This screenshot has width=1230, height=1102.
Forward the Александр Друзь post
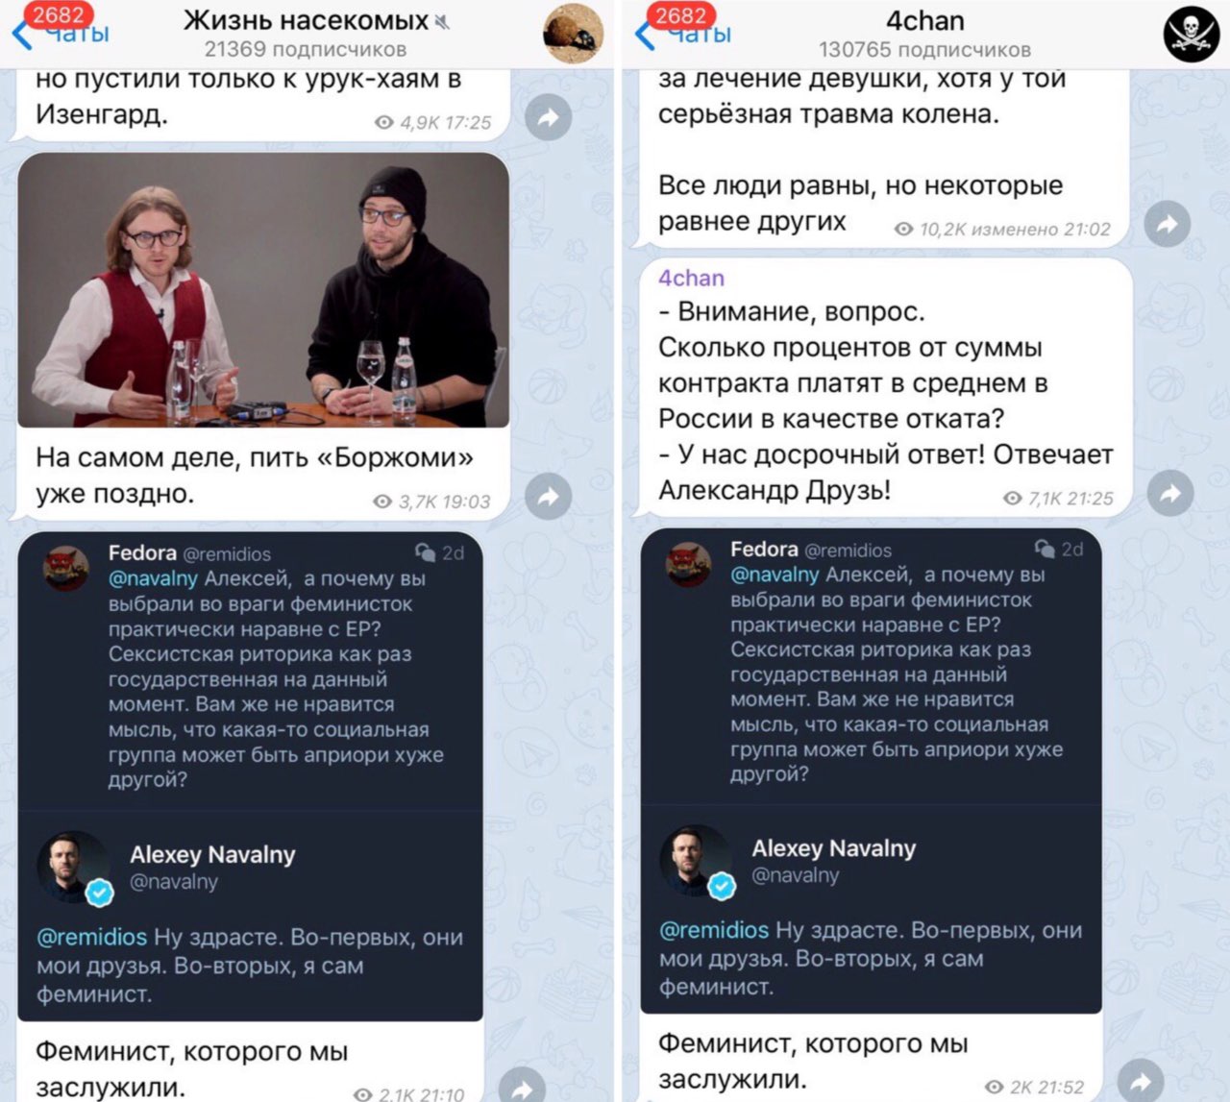1170,494
